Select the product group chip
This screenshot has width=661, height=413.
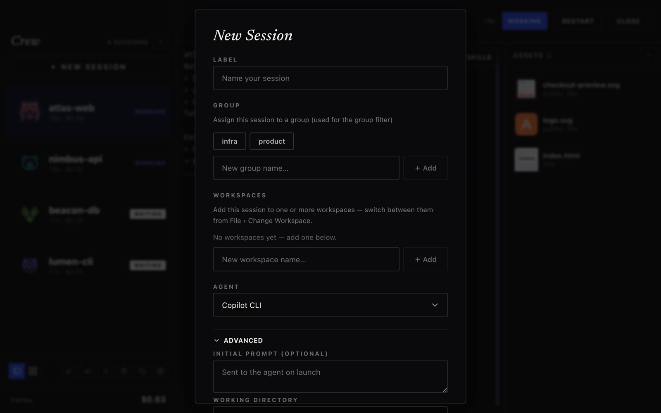[271, 141]
